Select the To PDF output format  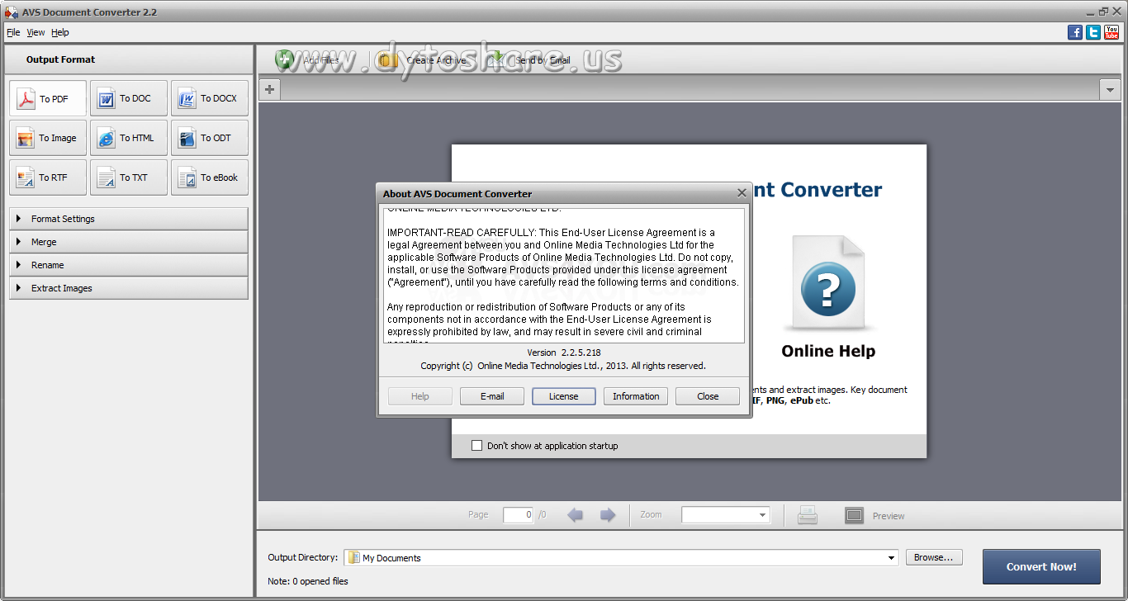coord(47,97)
